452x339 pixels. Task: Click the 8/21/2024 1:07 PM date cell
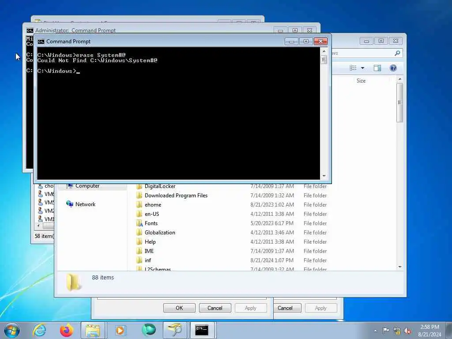[x=272, y=260]
